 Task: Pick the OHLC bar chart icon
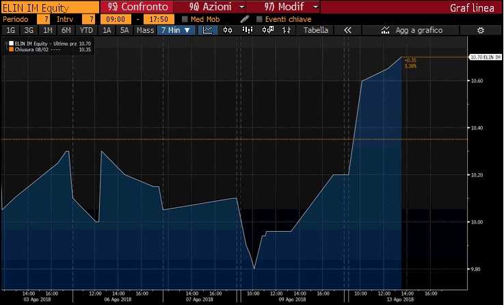click(x=286, y=30)
